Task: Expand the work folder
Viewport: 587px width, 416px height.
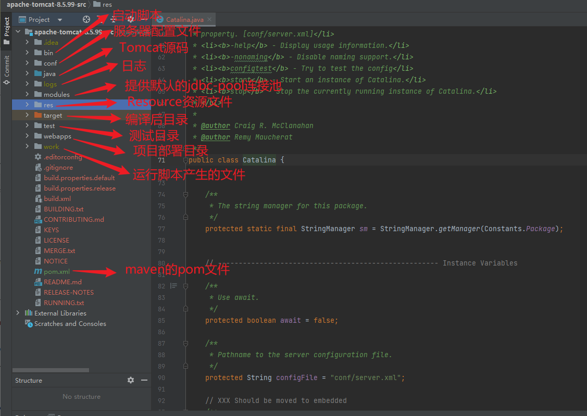Action: point(27,146)
